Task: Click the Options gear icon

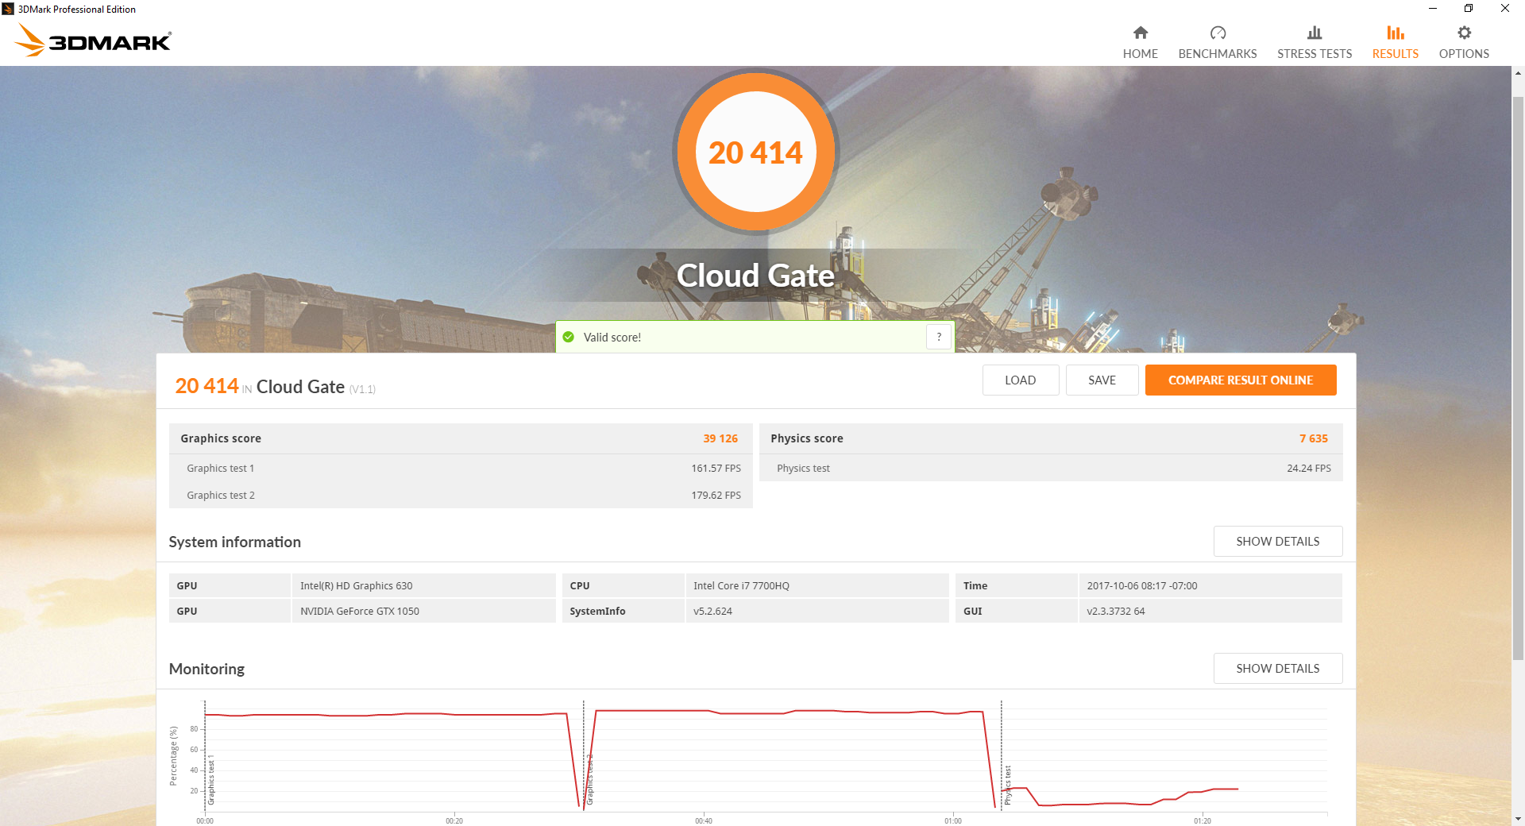Action: (1464, 33)
